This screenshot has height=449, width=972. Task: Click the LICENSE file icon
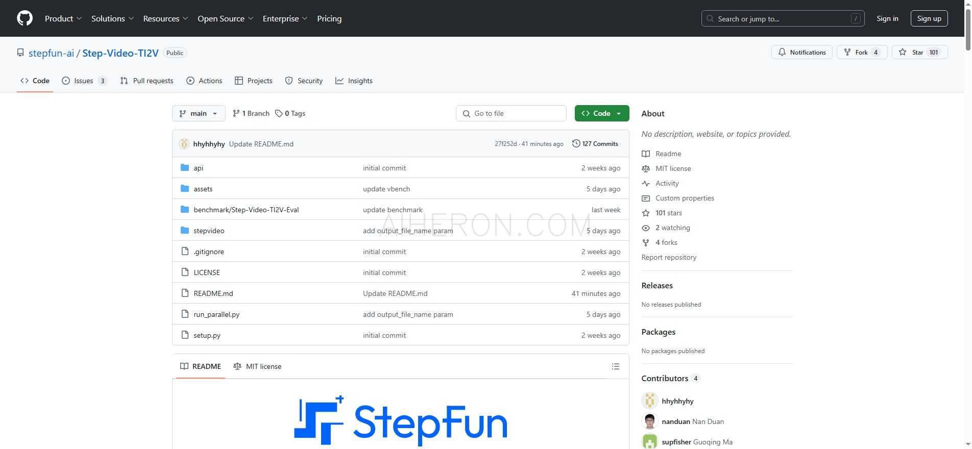(x=185, y=272)
